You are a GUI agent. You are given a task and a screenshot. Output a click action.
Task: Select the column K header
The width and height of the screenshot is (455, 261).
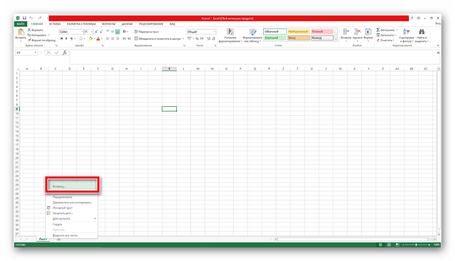(169, 69)
